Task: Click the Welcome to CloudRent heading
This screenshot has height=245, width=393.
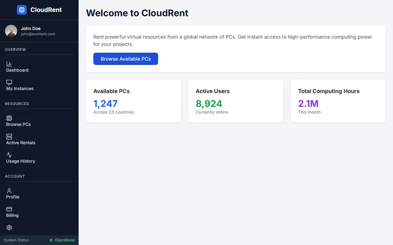Action: (137, 13)
